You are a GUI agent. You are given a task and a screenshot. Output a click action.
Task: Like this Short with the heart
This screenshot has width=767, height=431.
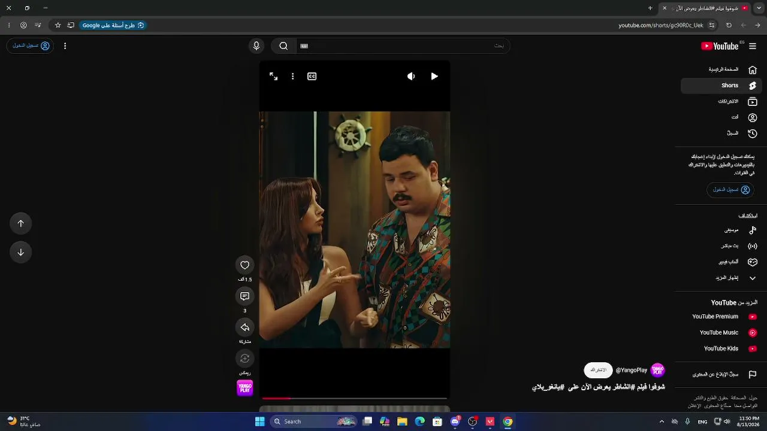pyautogui.click(x=245, y=265)
